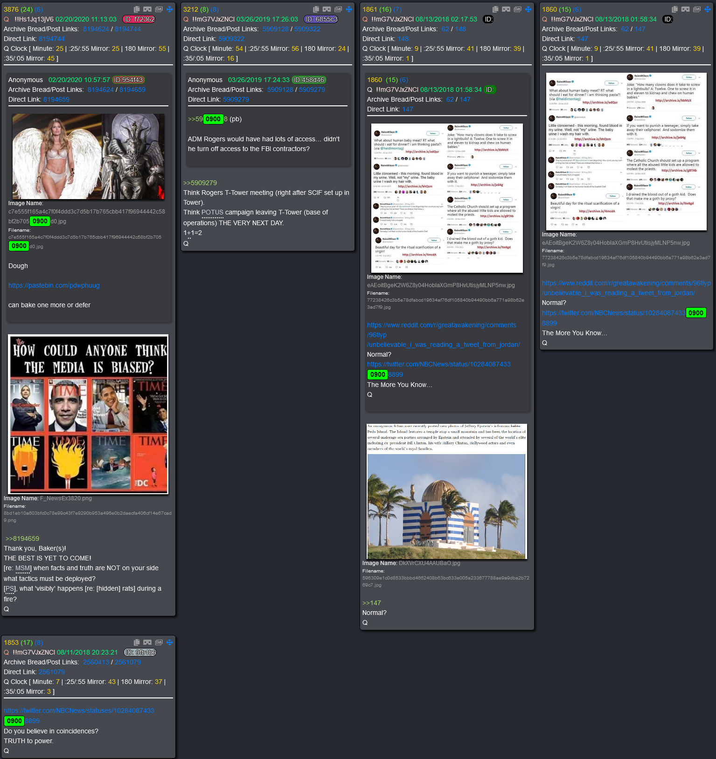Click the gray ID: 9fb1b6 badge in post 1853
Image resolution: width=716 pixels, height=759 pixels.
[140, 652]
